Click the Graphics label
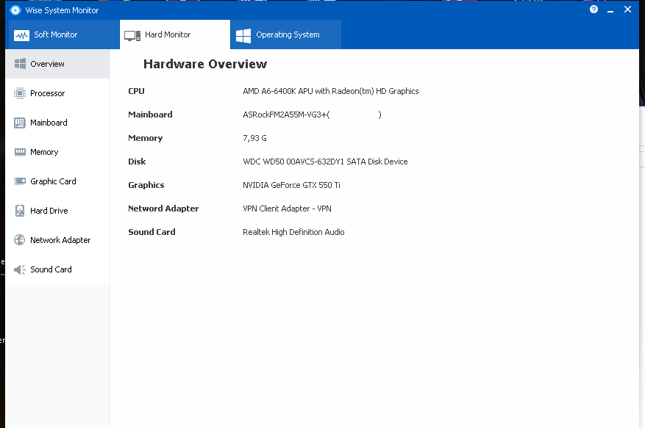The width and height of the screenshot is (645, 428). (146, 185)
